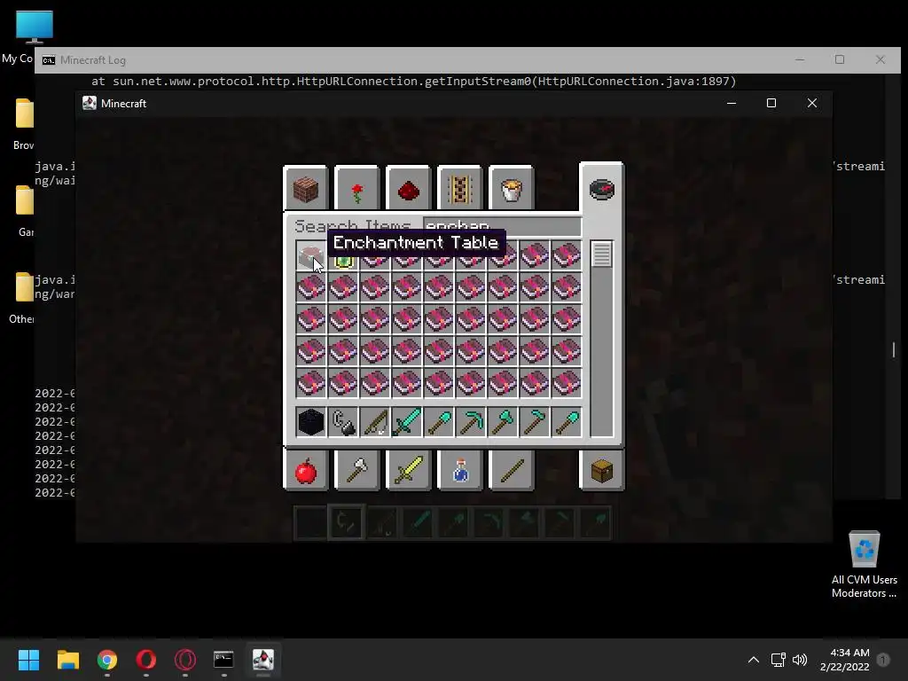
Task: Close the Minecraft game window
Action: (x=812, y=103)
